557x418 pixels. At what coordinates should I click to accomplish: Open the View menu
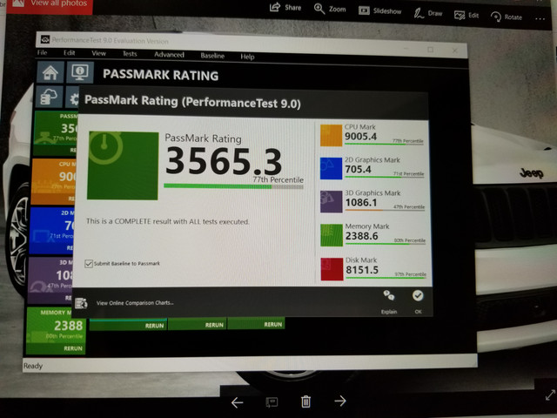(x=98, y=53)
